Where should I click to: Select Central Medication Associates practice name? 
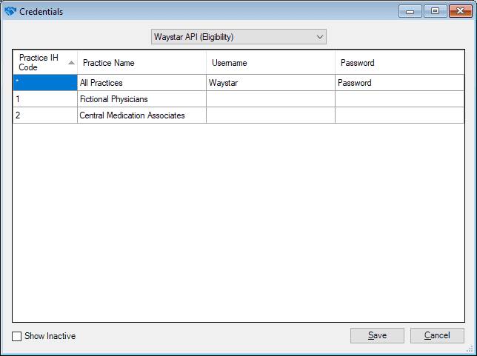pyautogui.click(x=141, y=115)
